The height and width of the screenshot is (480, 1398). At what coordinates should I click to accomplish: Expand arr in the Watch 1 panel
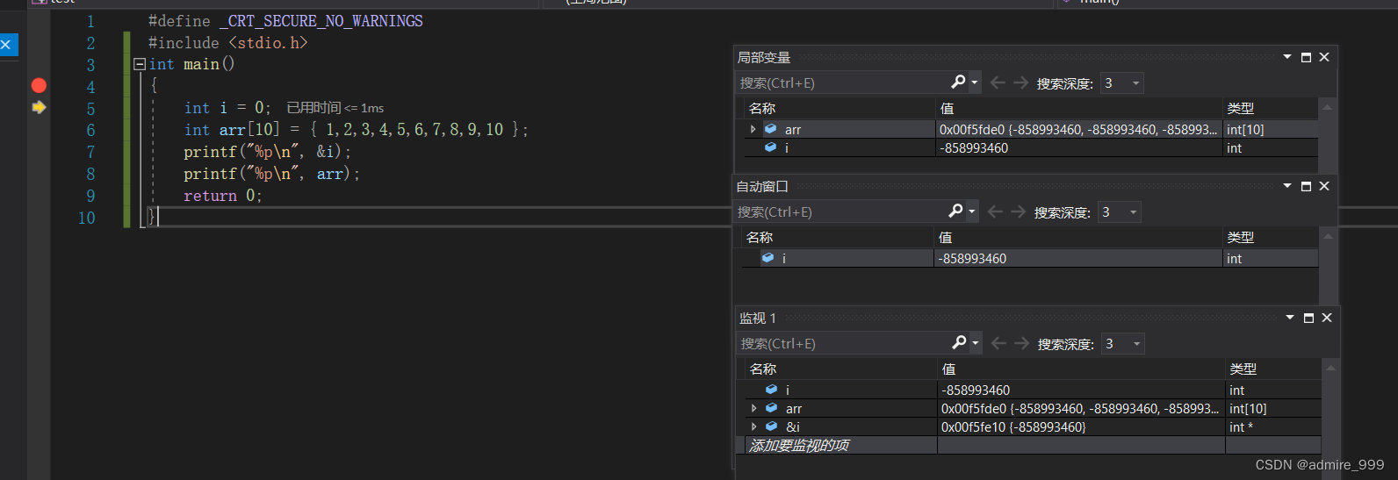[x=753, y=408]
